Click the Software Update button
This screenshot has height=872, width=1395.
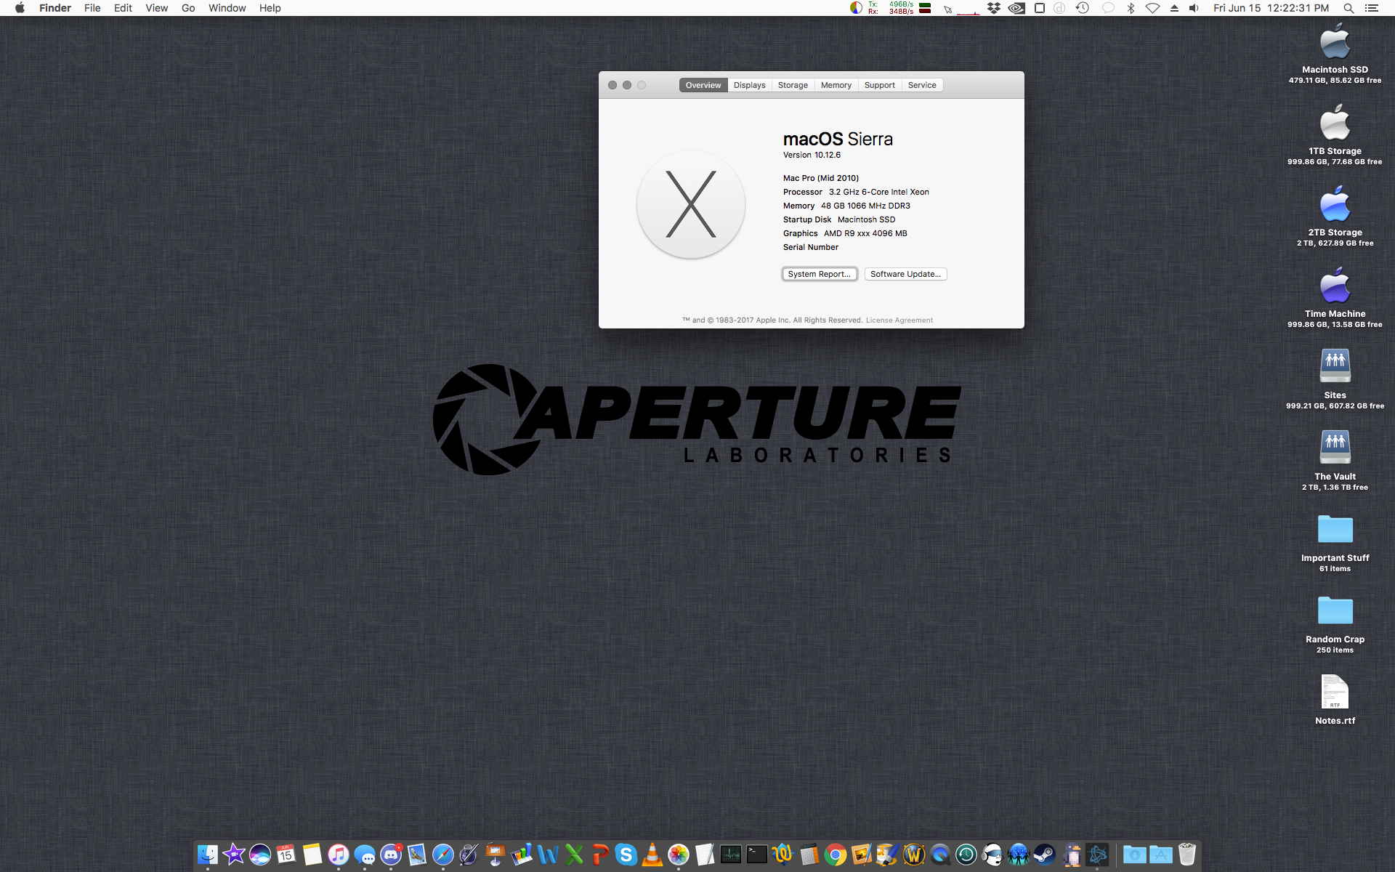click(905, 274)
